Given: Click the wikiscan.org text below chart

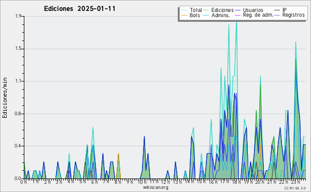Looking at the screenshot, I should 155,187.
